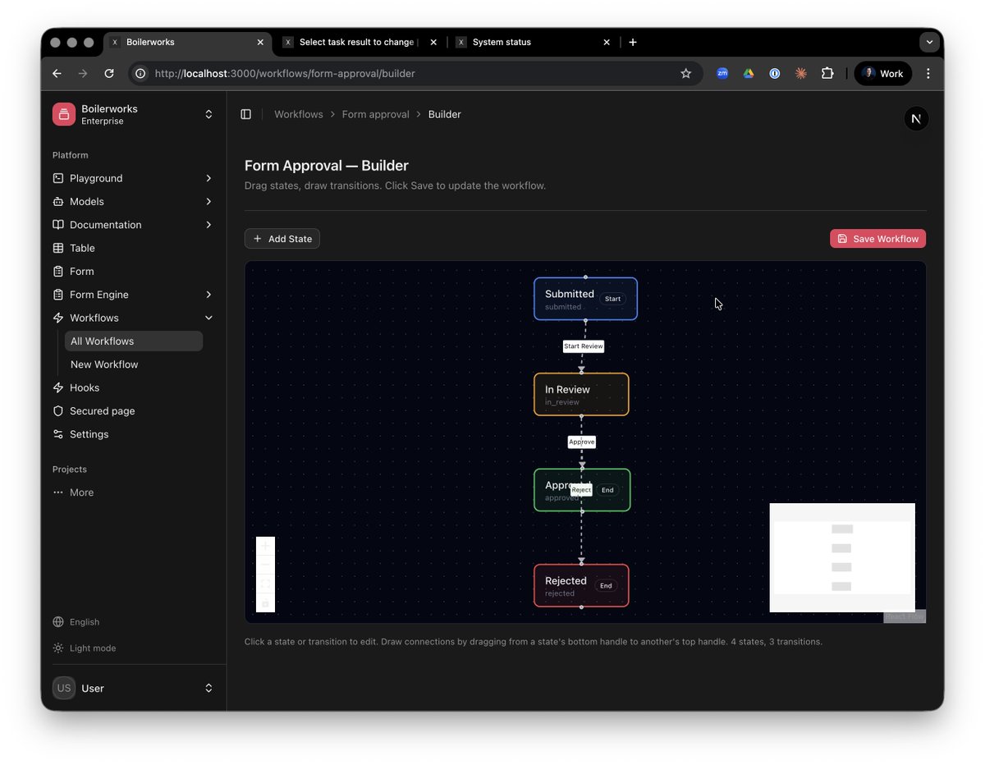Open the Table sidebar item

(133, 248)
